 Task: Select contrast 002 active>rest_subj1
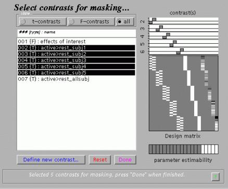(77, 48)
